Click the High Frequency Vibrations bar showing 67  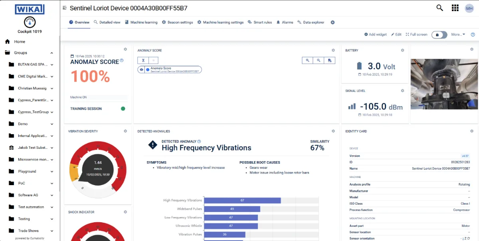tap(242, 200)
